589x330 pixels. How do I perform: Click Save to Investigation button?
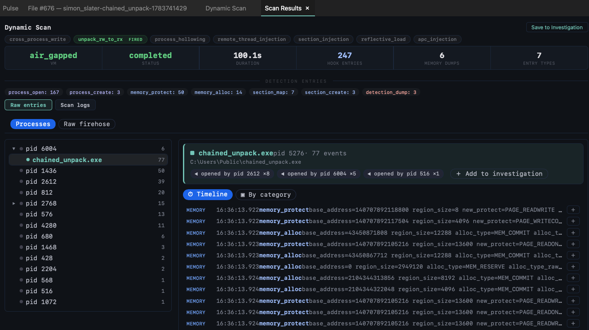(x=557, y=28)
